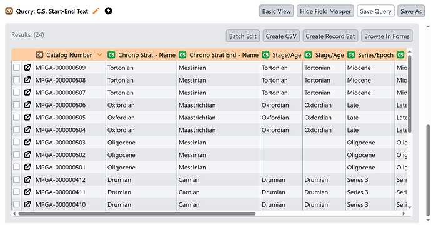Click Create Record Set button
This screenshot has height=225, width=431.
330,36
